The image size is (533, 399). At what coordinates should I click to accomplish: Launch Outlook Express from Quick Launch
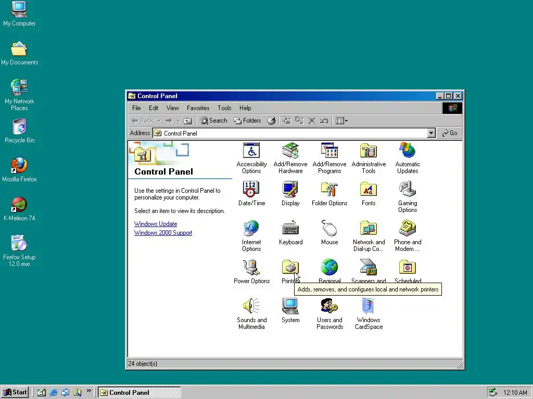[x=65, y=393]
